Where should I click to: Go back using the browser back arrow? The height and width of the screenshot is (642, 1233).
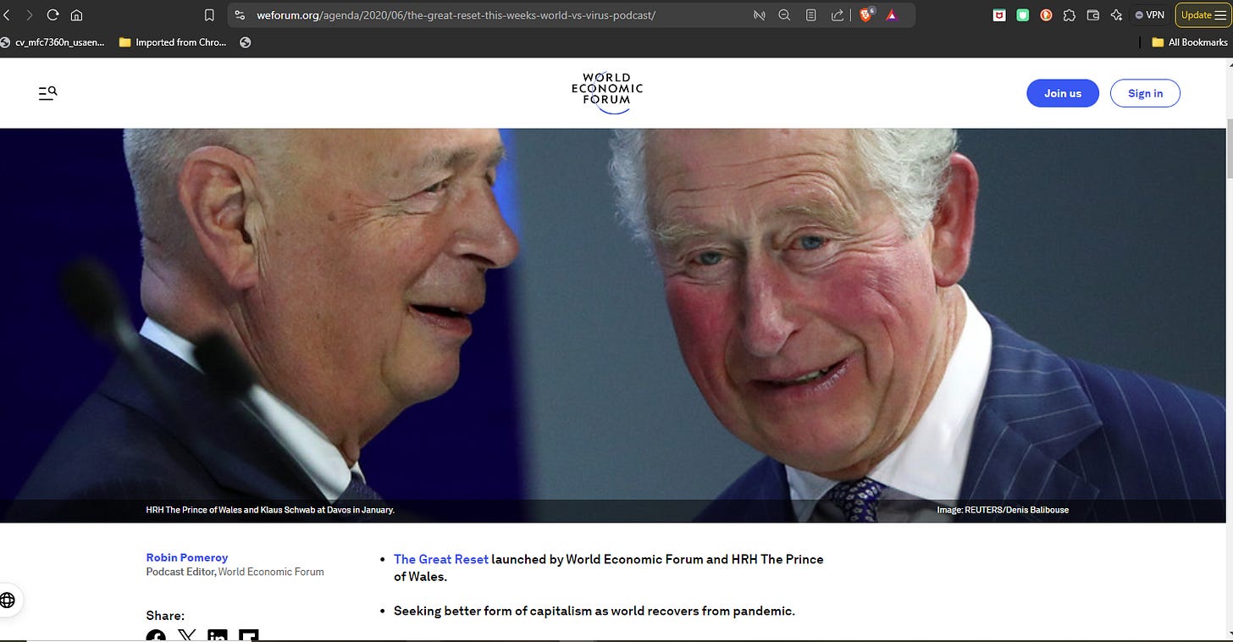tap(6, 14)
